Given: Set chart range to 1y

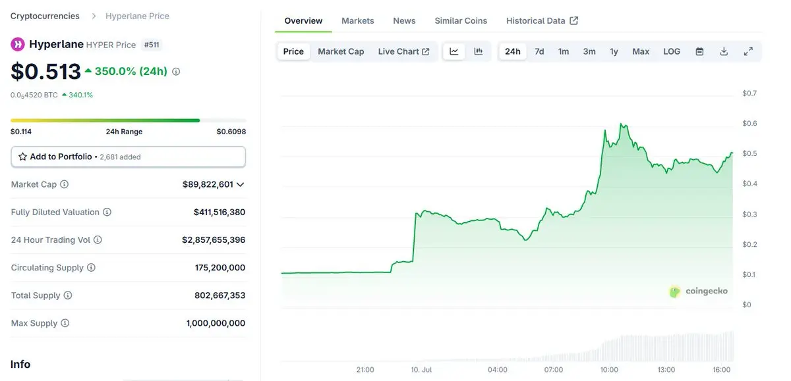Looking at the screenshot, I should [614, 51].
